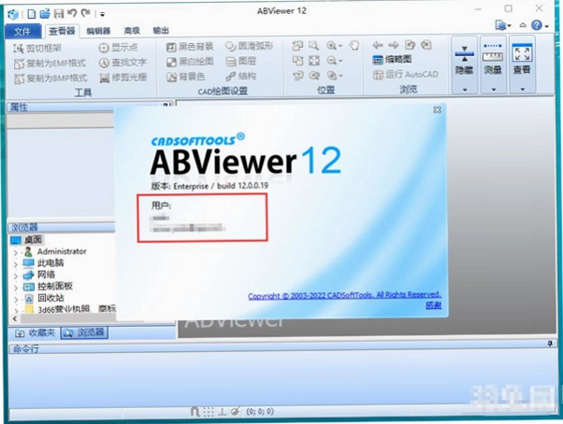Click the save disk icon

(x=59, y=14)
